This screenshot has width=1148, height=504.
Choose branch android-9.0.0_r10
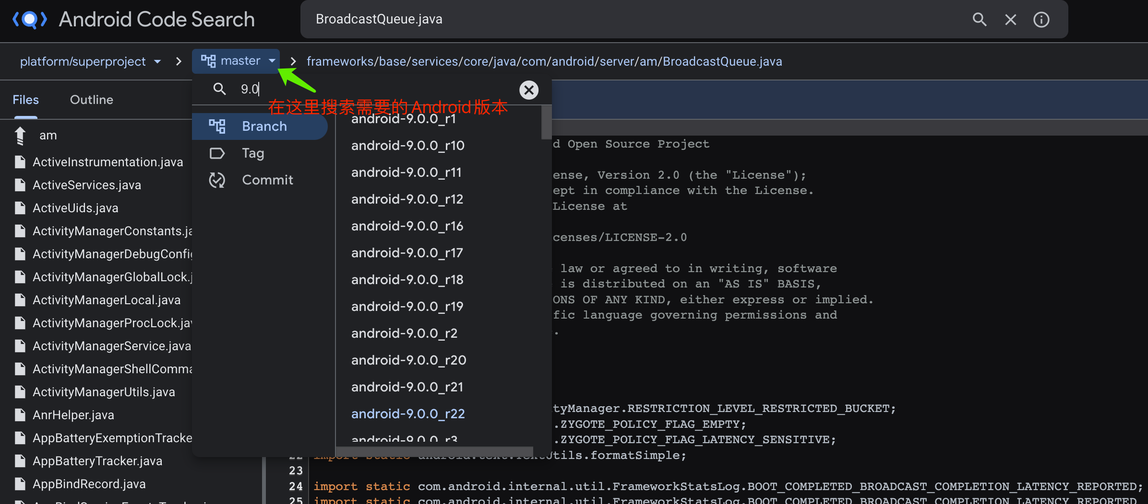(408, 146)
